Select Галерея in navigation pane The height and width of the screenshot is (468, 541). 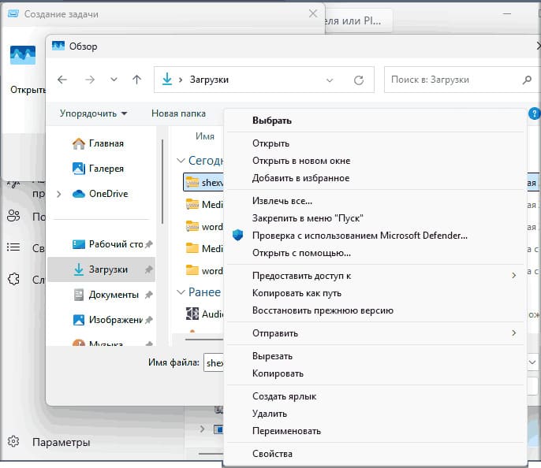click(x=99, y=169)
